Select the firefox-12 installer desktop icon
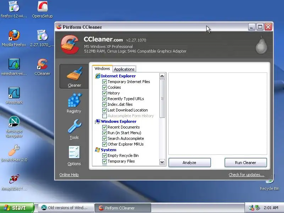284x213 pixels. click(x=14, y=10)
